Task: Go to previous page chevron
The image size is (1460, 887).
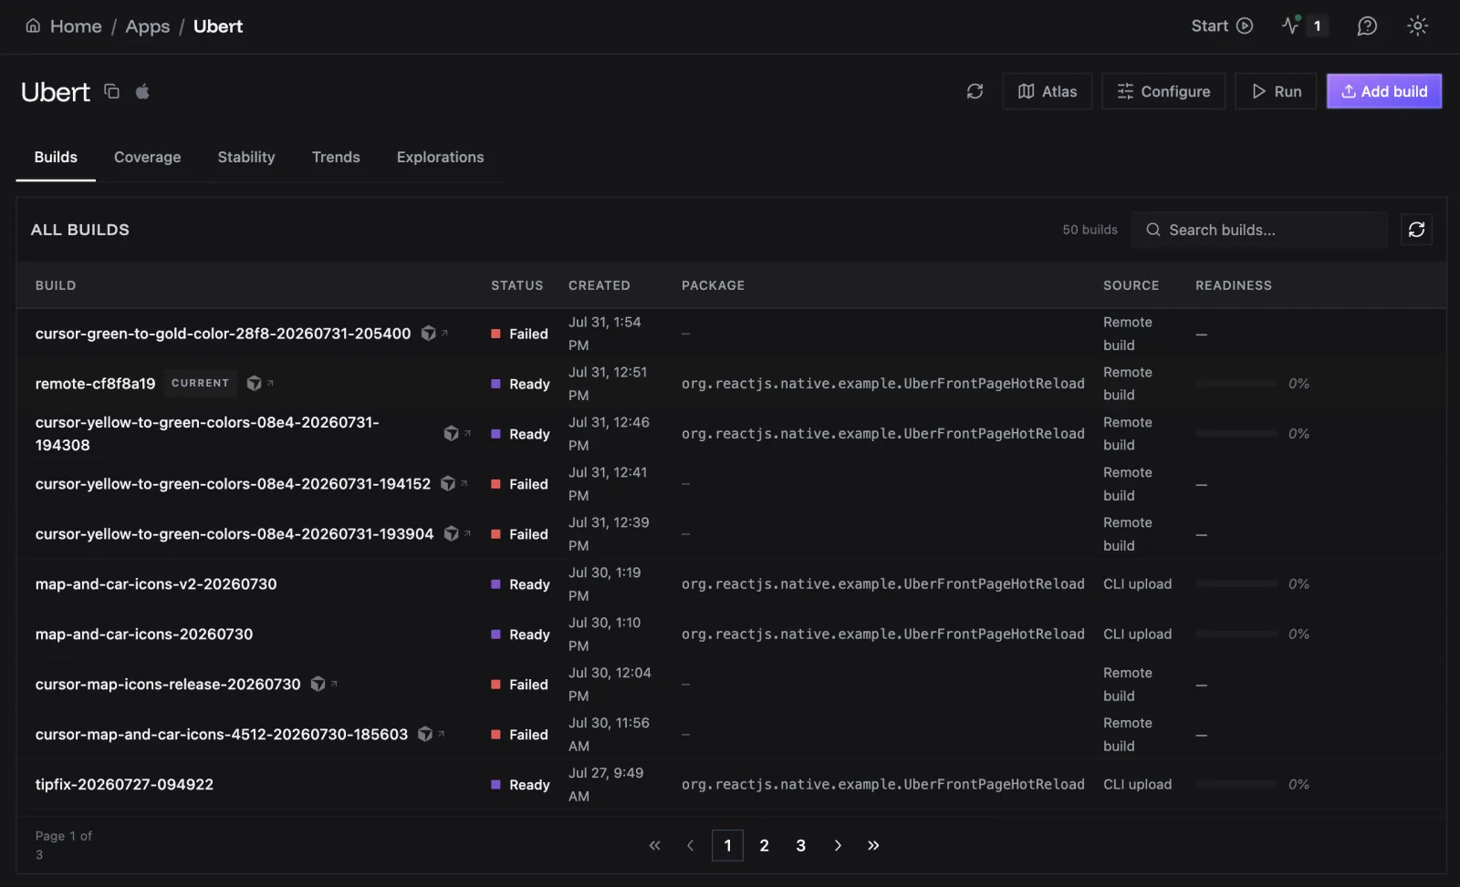Action: pyautogui.click(x=691, y=846)
